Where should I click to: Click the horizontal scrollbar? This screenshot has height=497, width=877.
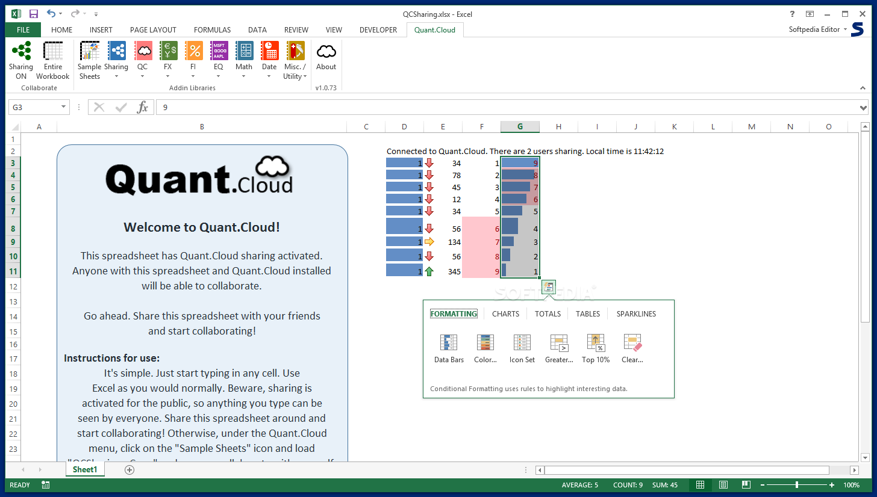tap(687, 470)
